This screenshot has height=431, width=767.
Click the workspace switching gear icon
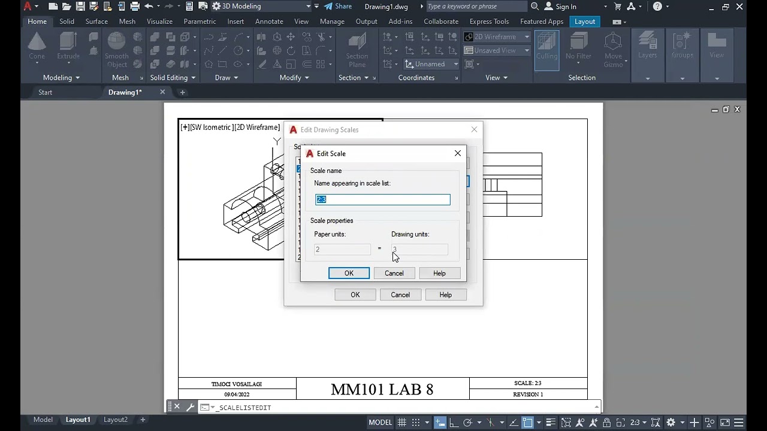[x=671, y=422]
